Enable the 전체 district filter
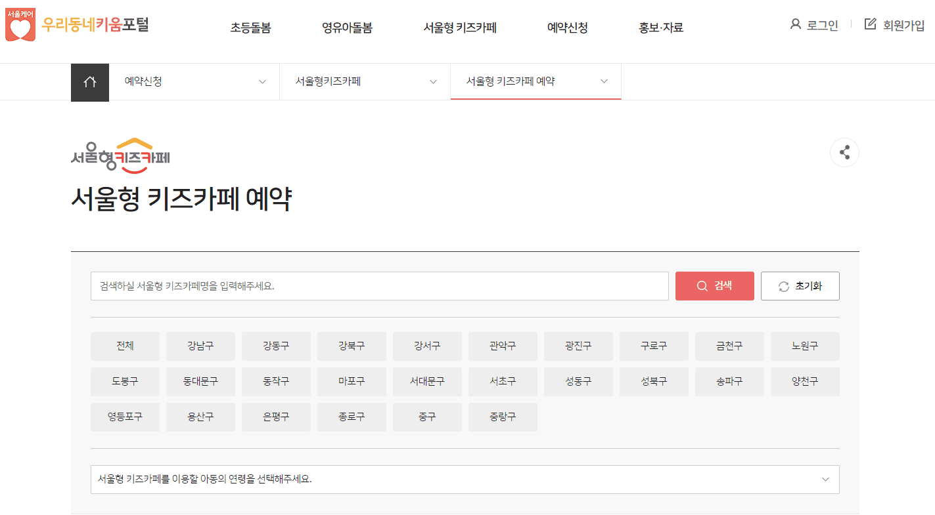Screen dimensions: 935x515 pyautogui.click(x=125, y=346)
